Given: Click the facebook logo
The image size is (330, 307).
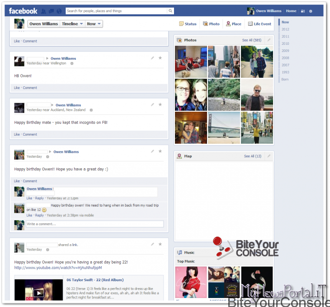Looking at the screenshot, I should 23,11.
